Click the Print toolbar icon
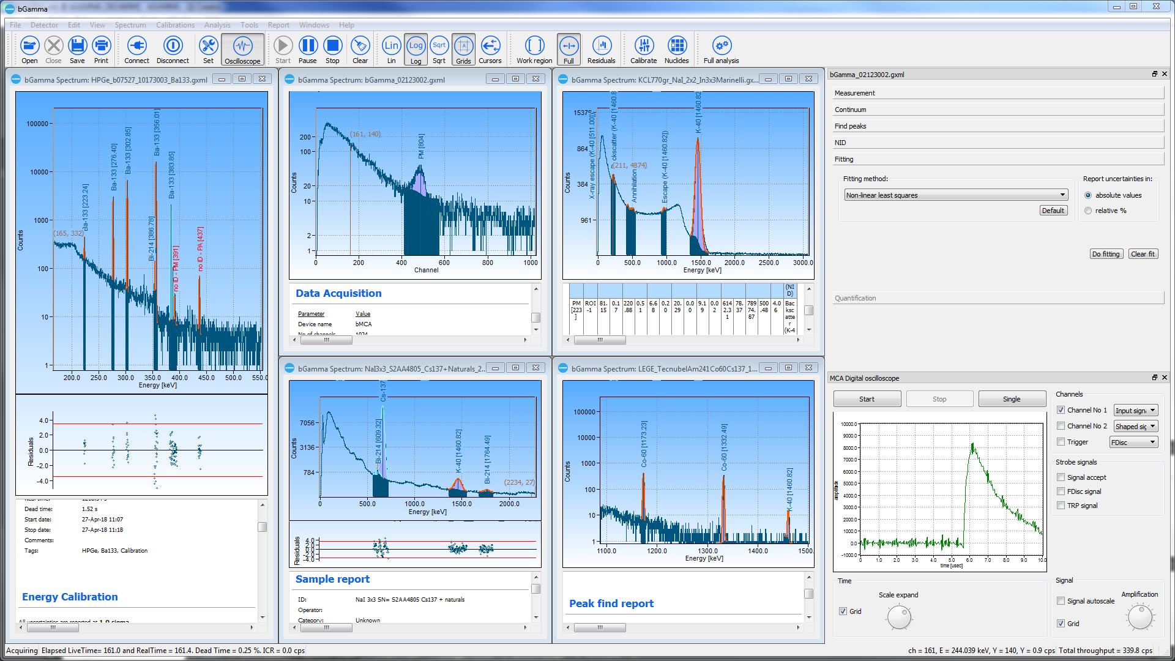 point(101,50)
